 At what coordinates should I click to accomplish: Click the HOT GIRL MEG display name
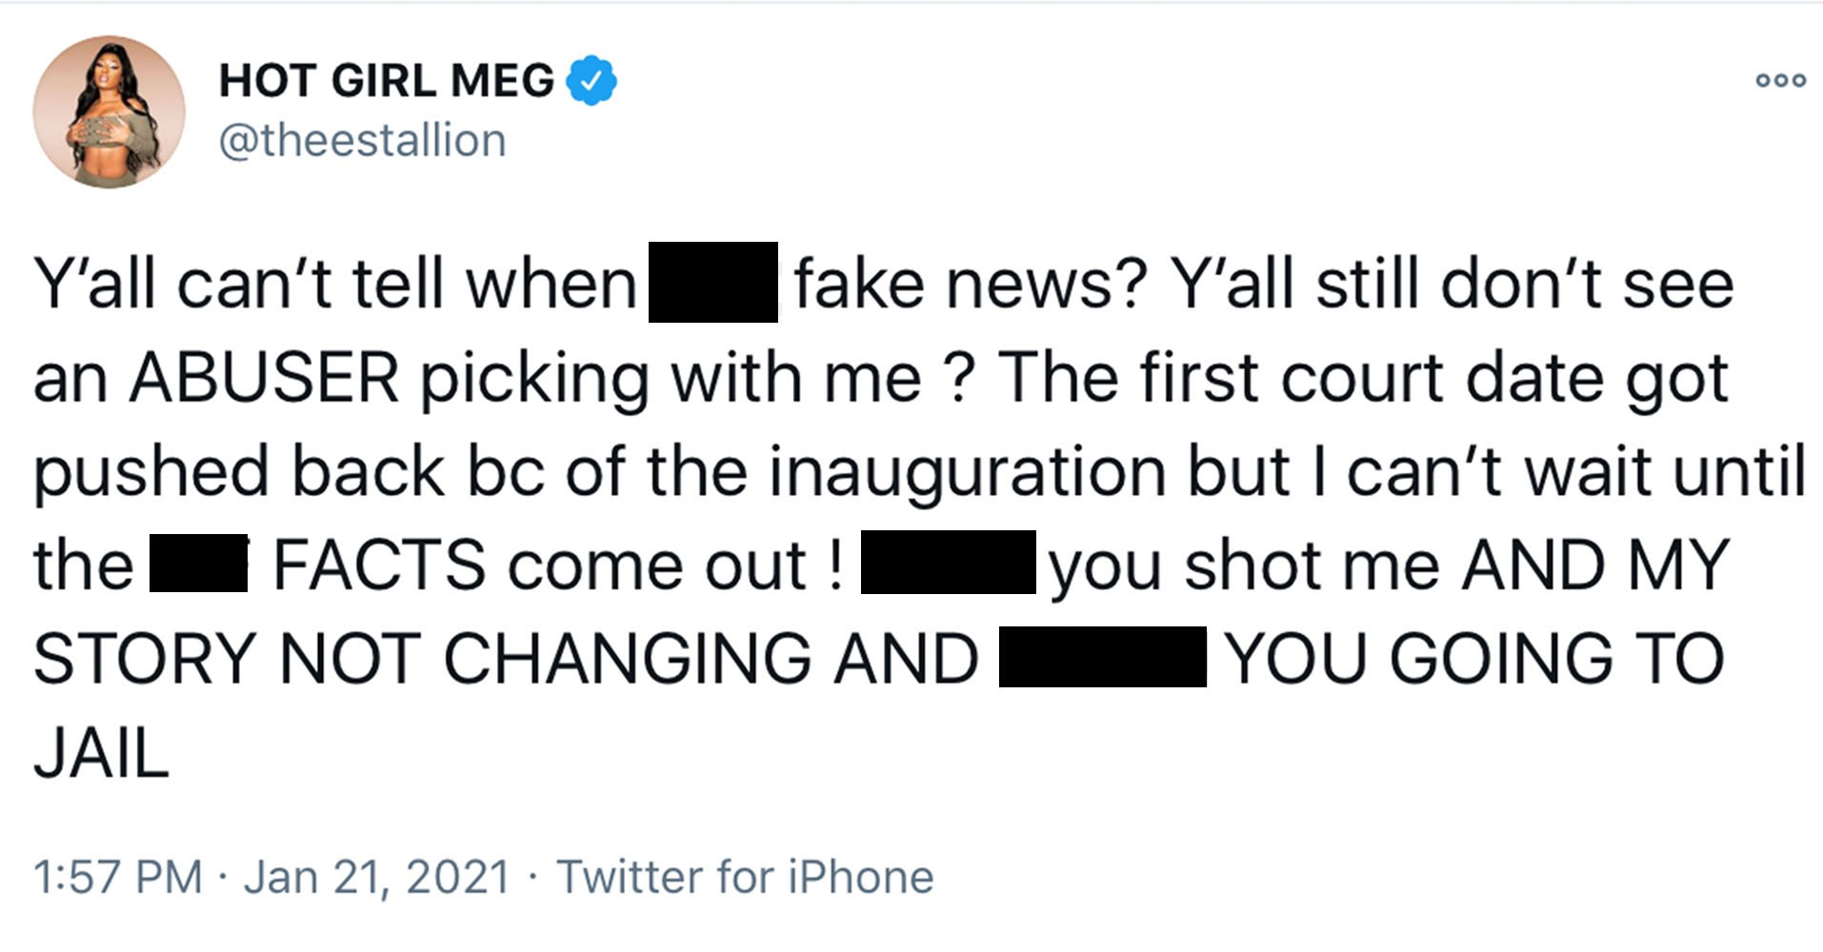click(387, 81)
